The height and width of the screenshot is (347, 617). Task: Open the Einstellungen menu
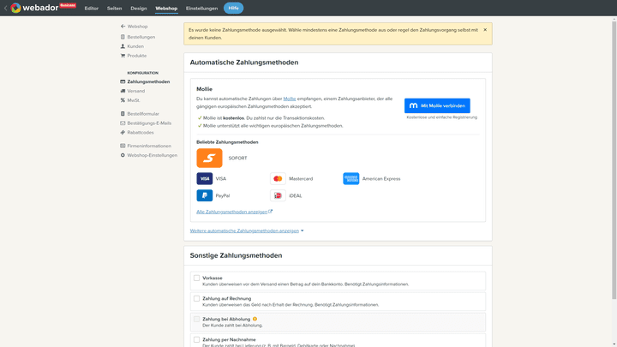point(202,9)
